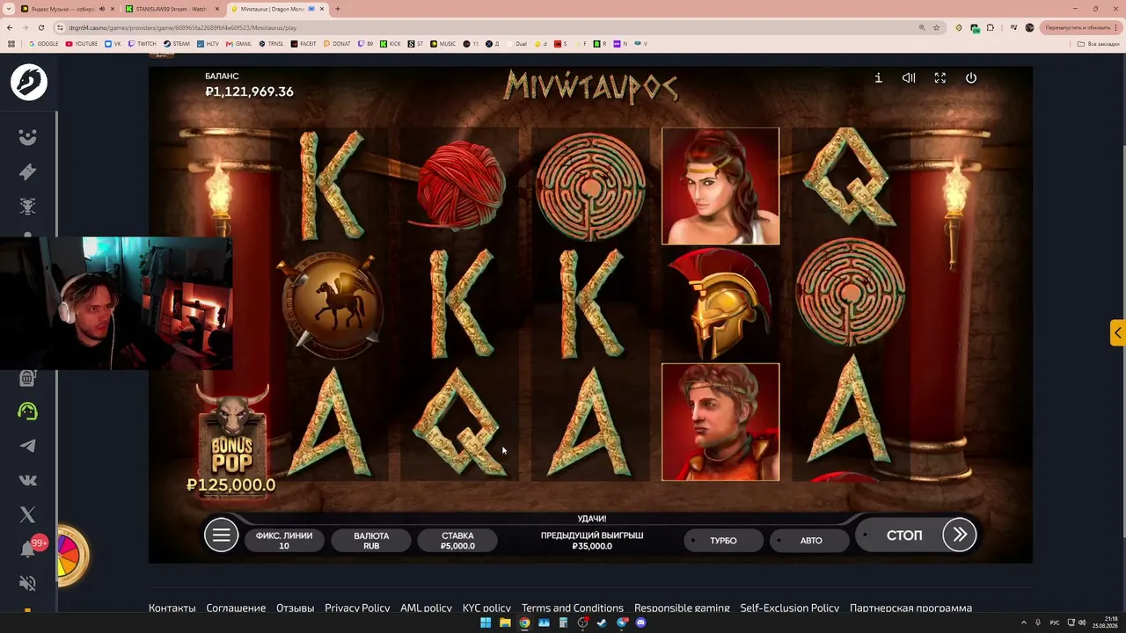Open the GOOGLE bookmark
1126x633 pixels.
(x=43, y=43)
